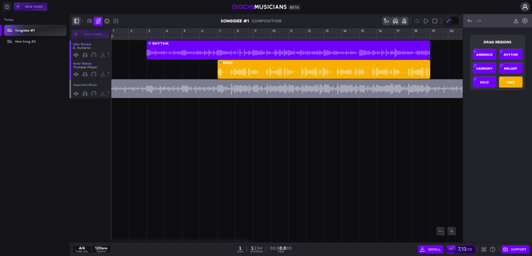Click the stop playback square
Image resolution: width=532 pixels, height=256 pixels.
click(x=435, y=21)
